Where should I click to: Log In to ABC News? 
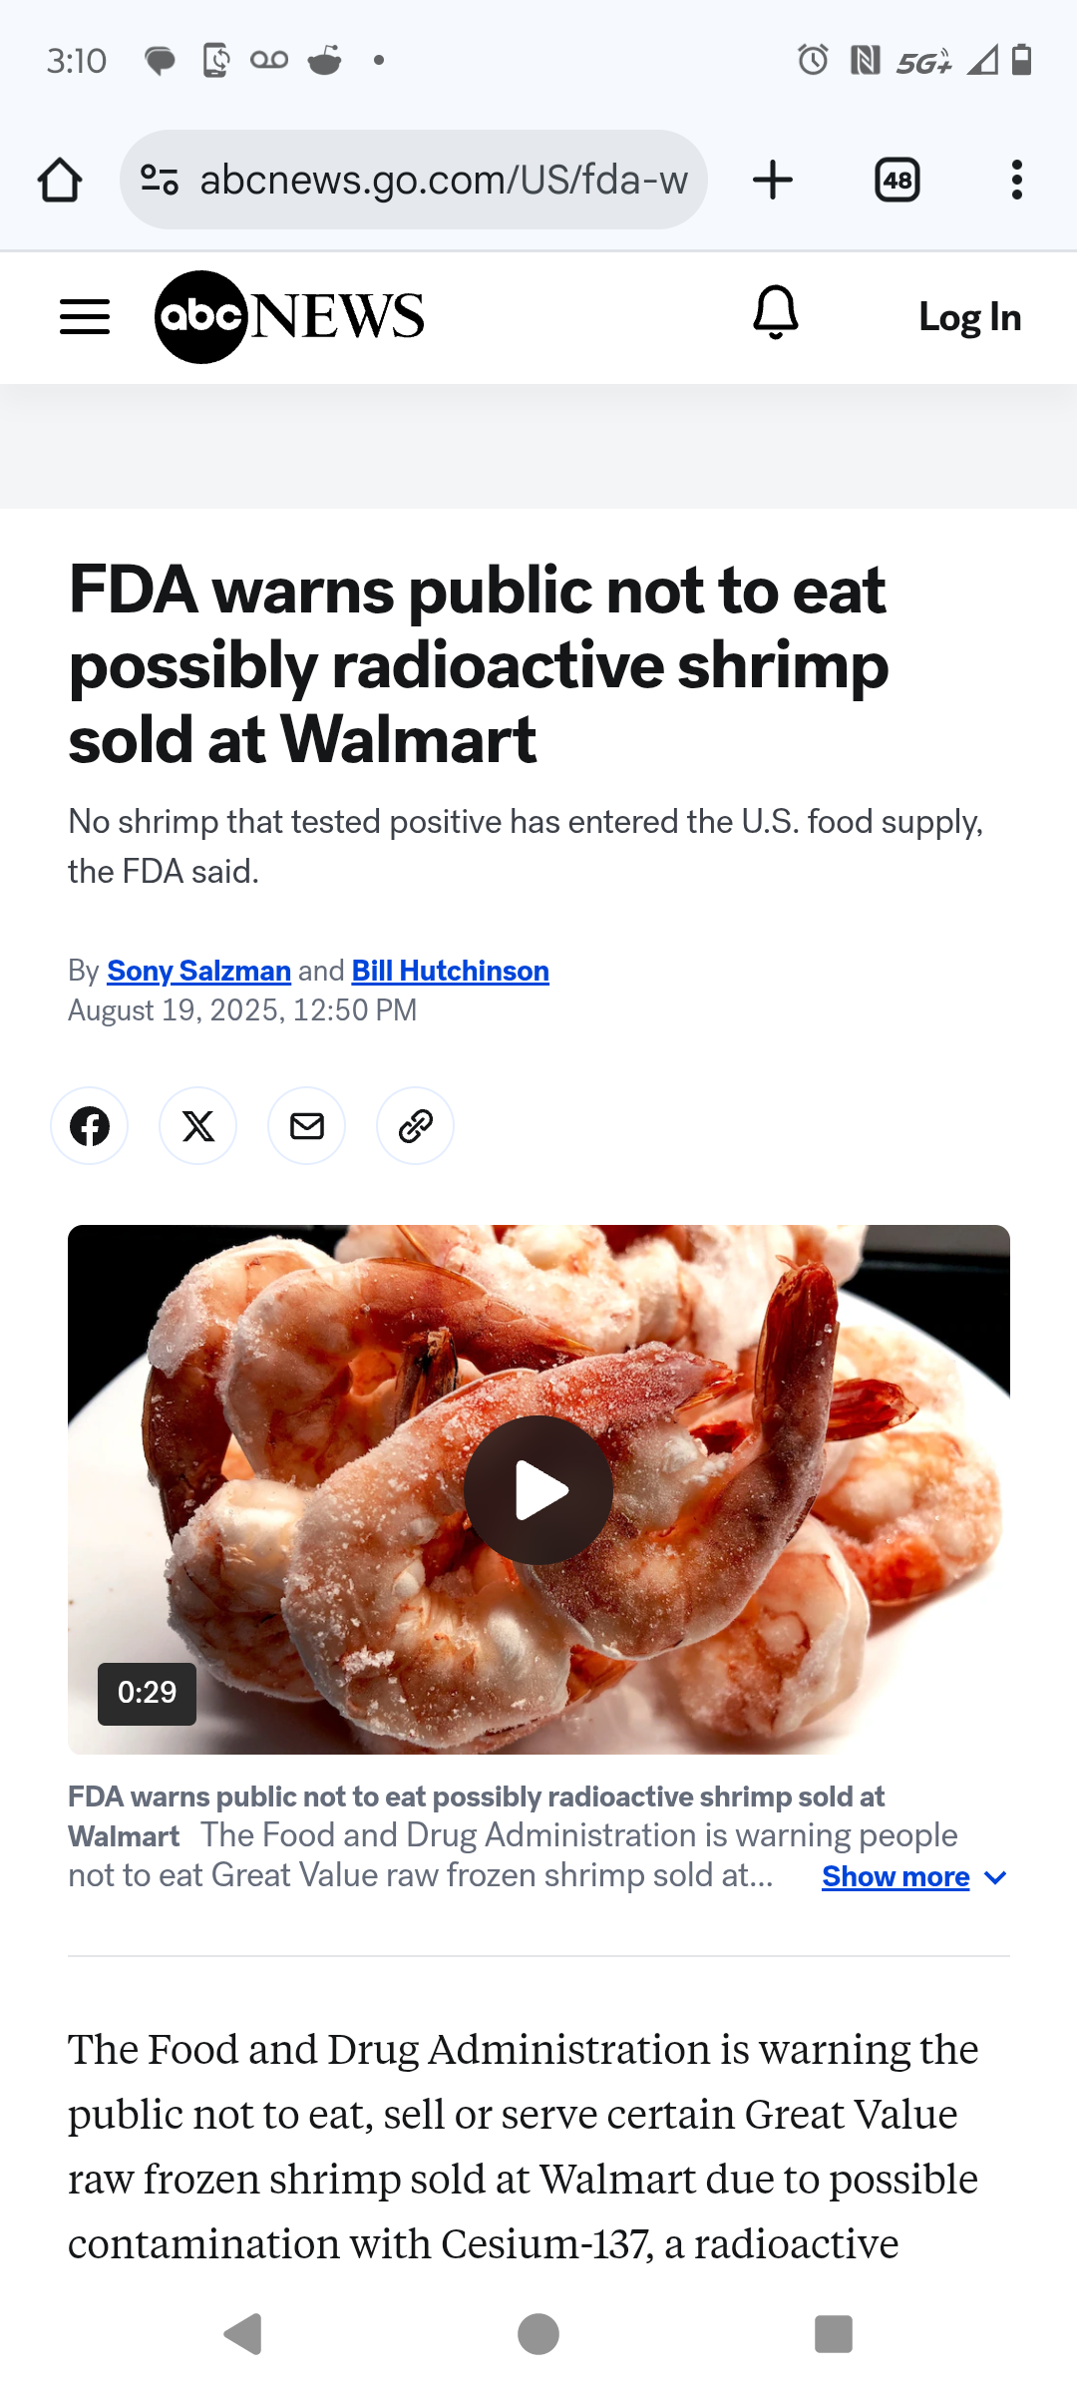pos(970,317)
